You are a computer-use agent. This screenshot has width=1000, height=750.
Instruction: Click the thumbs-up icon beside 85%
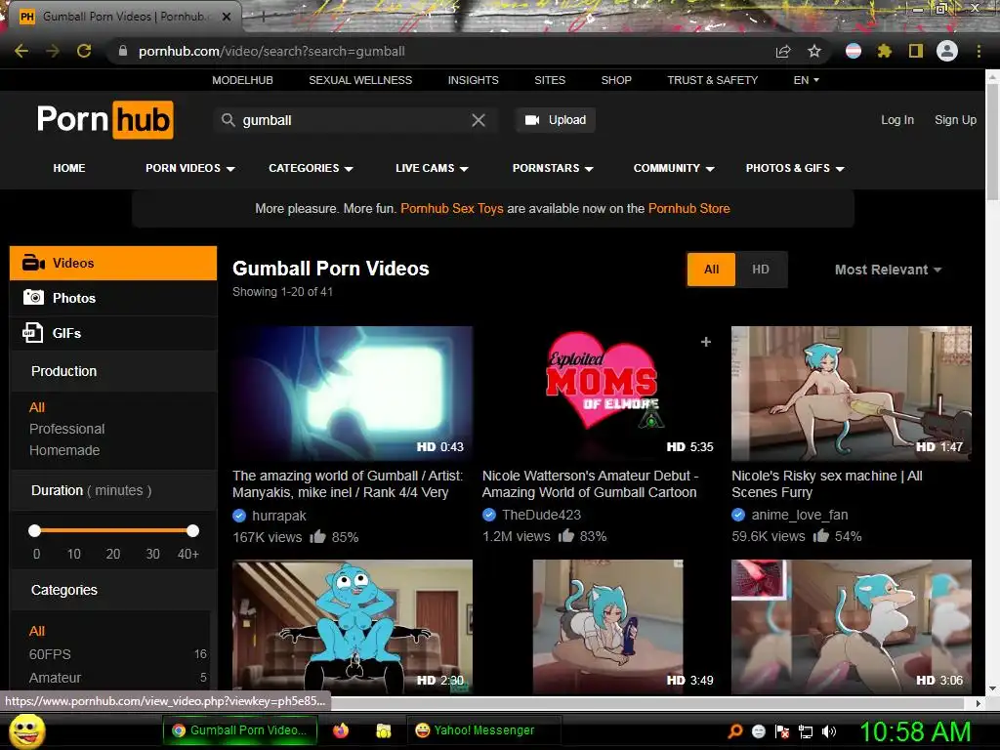point(317,536)
